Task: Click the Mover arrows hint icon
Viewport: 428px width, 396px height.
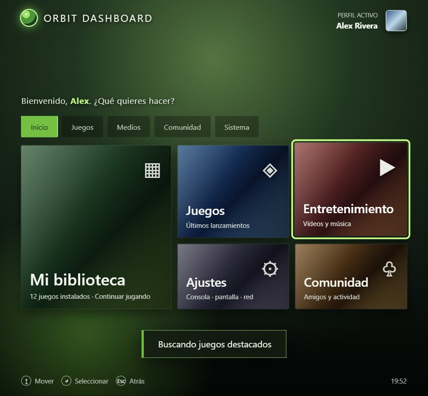Action: pos(26,381)
